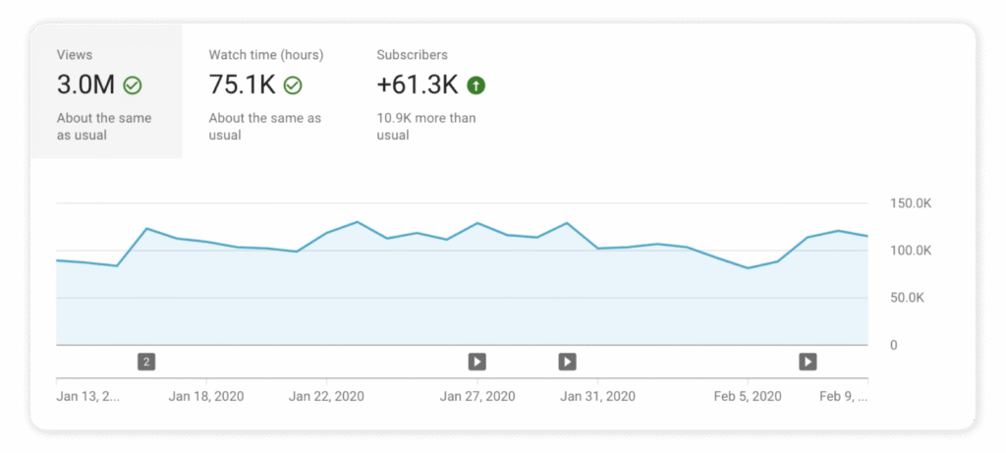The image size is (1006, 453).
Task: Click the 50.0K y-axis label
Action: coord(907,298)
